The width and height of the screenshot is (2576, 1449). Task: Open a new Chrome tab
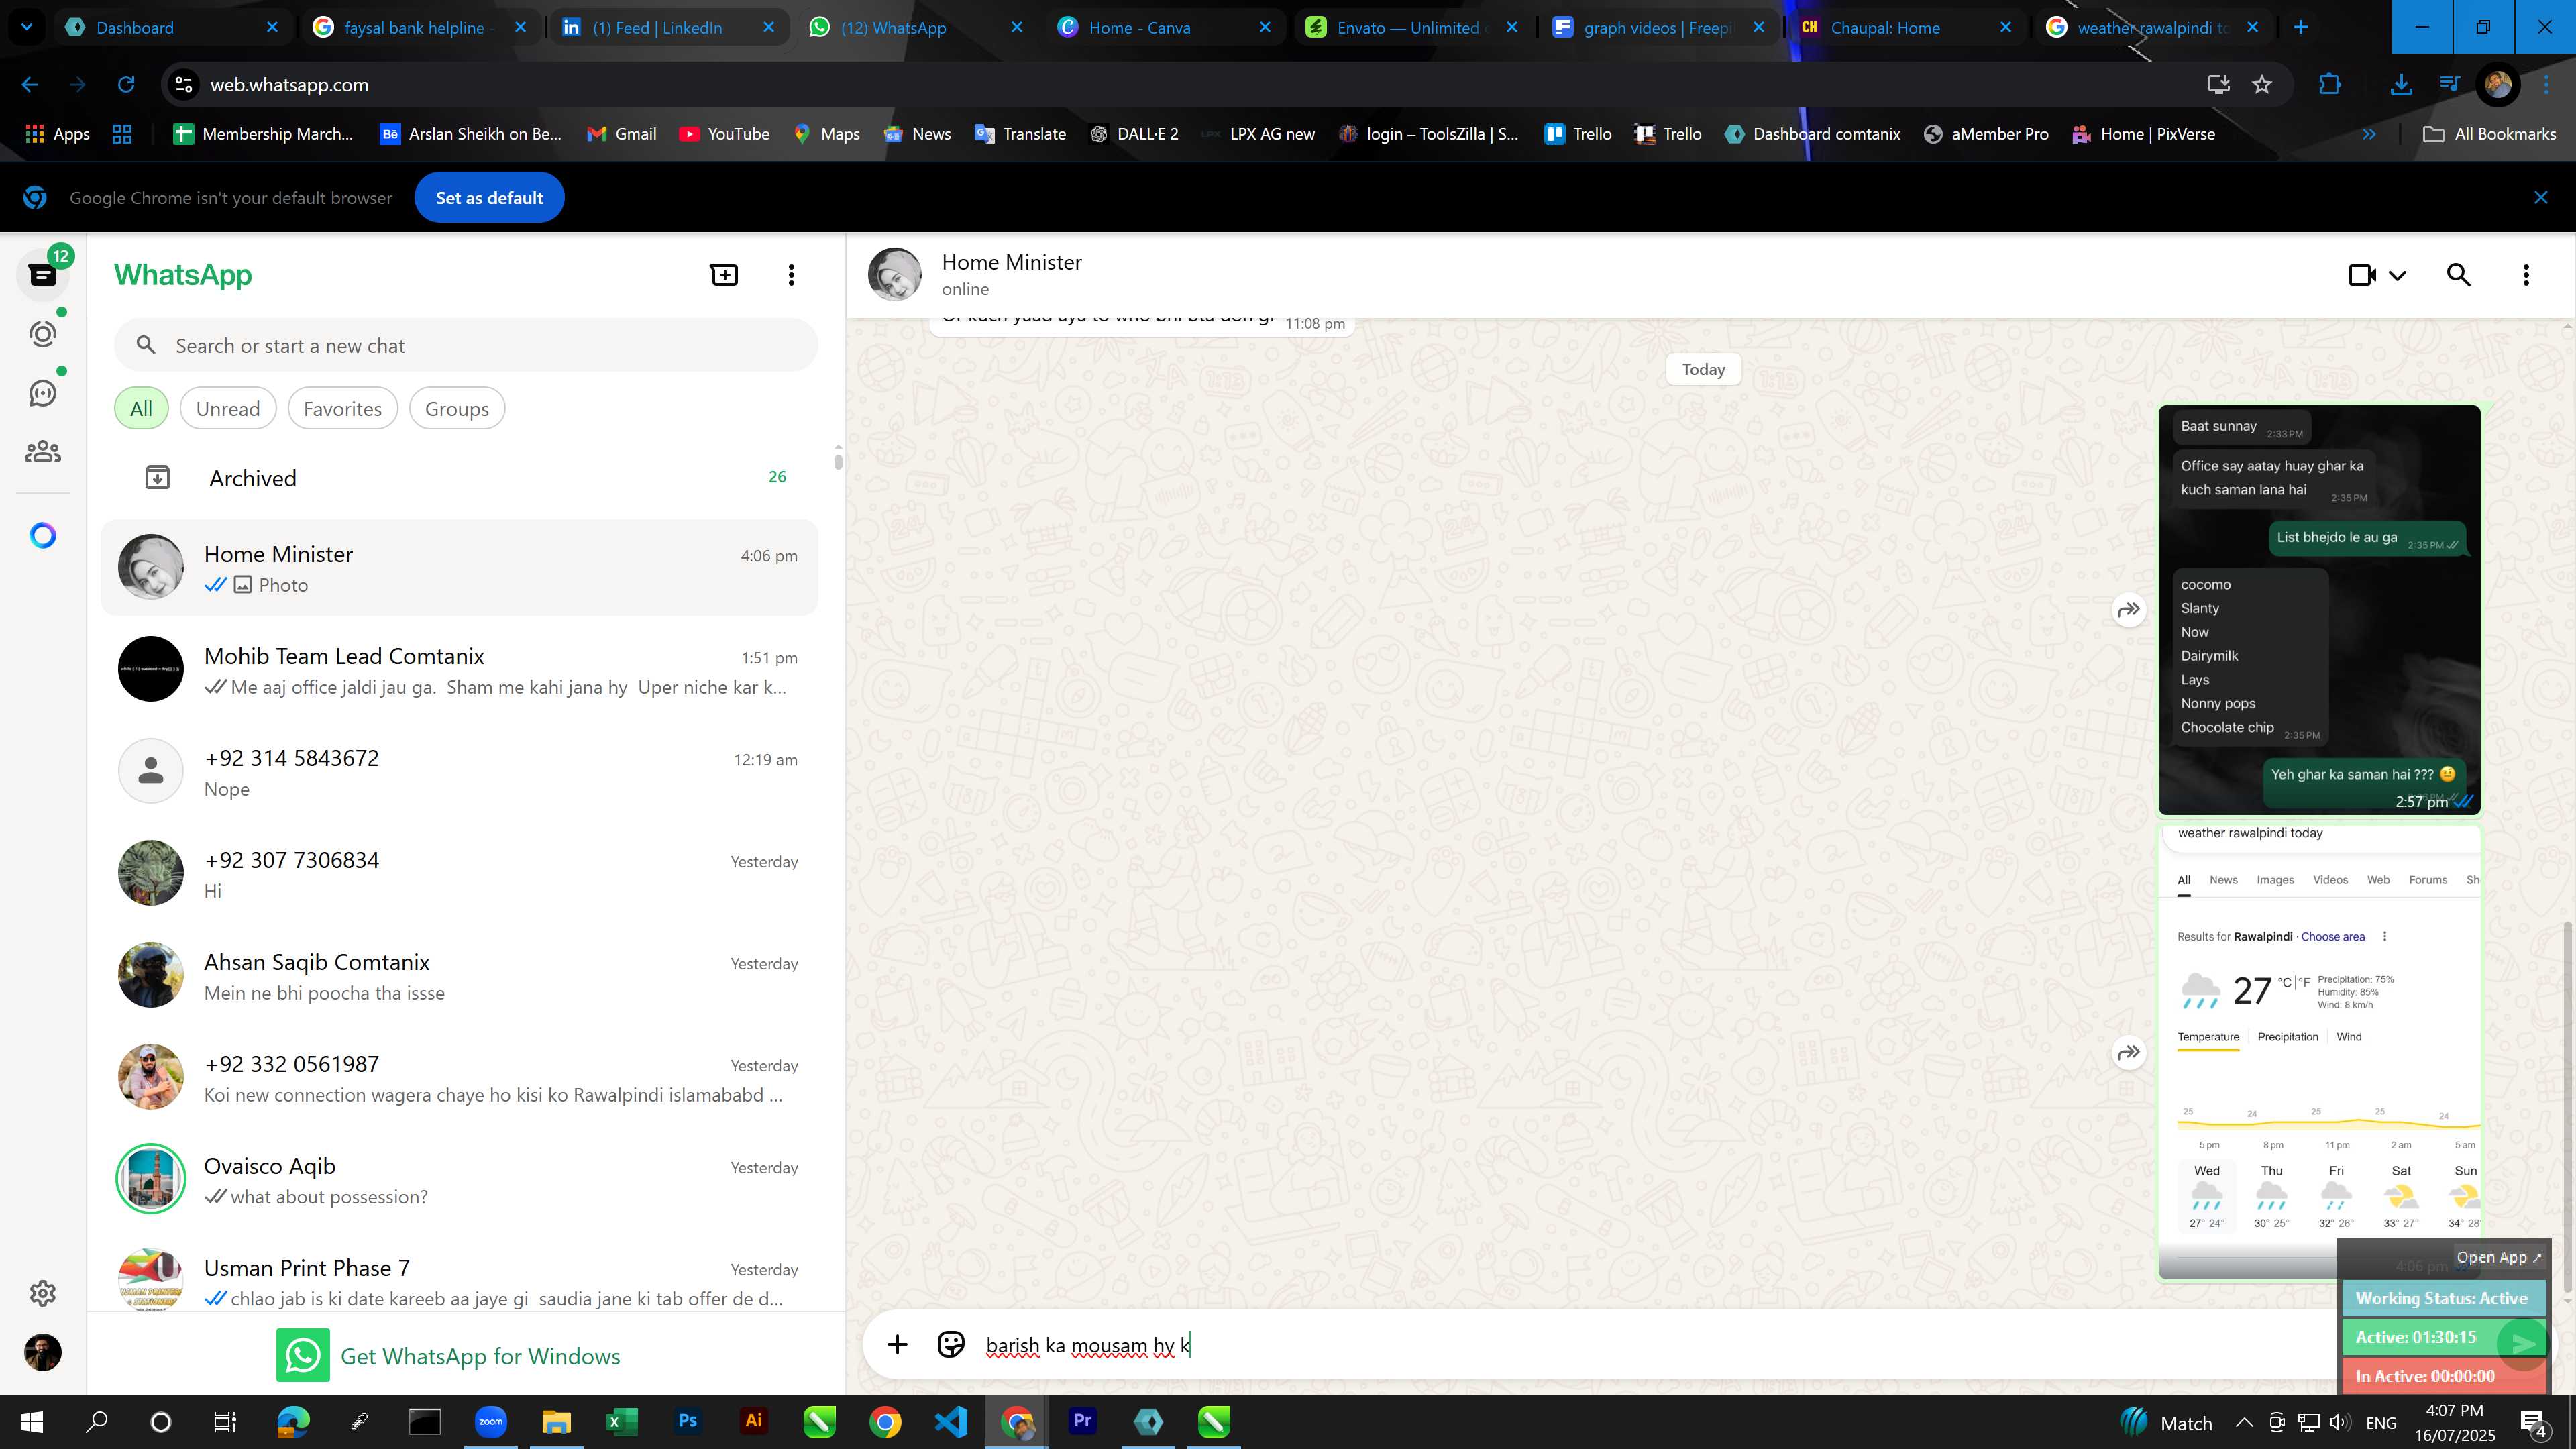click(x=2301, y=27)
